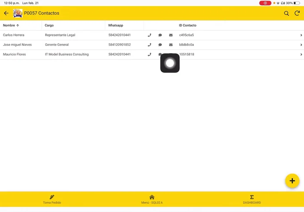Tap the red screen recording indicator
The image size is (304, 212).
tap(265, 3)
